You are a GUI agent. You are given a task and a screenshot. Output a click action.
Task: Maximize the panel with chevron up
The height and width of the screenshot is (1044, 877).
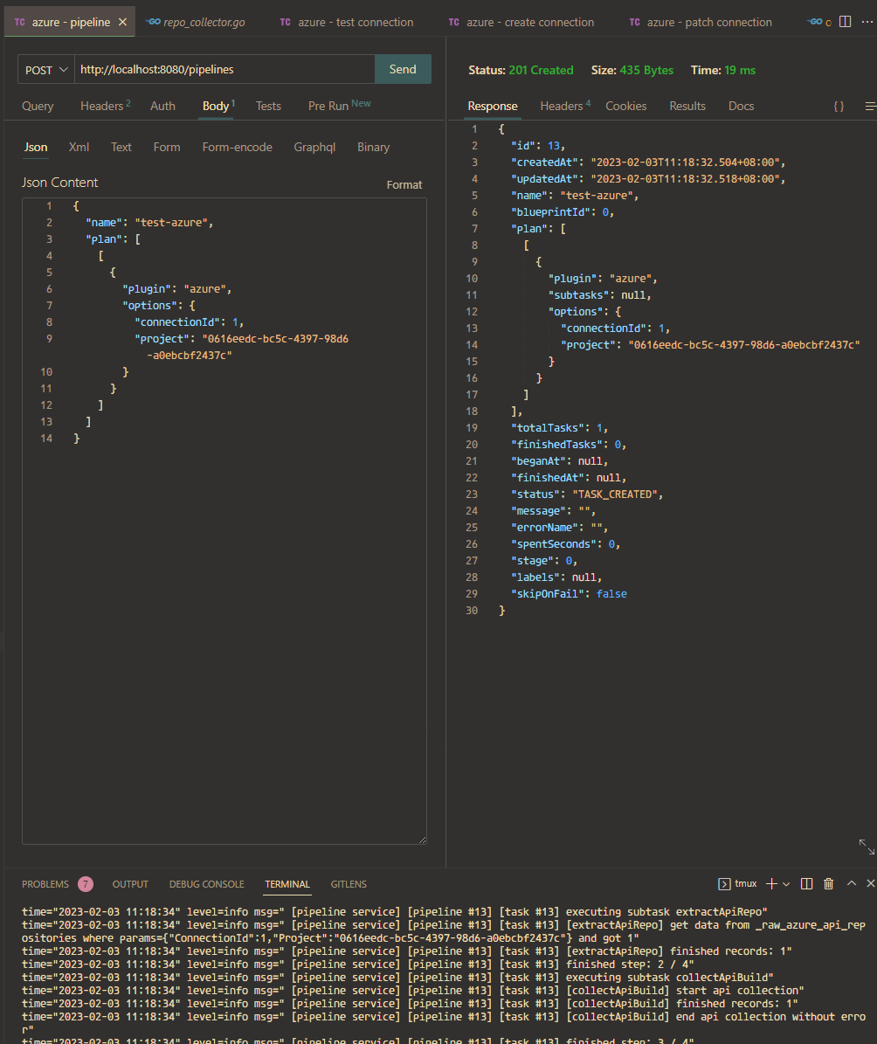(x=851, y=883)
